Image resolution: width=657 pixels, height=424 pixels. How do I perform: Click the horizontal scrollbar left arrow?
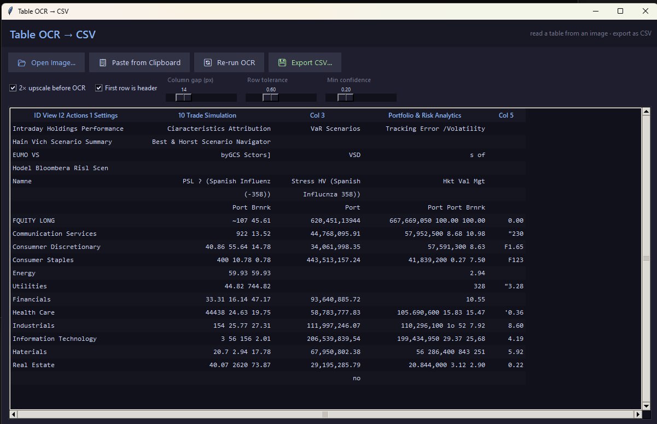pos(14,415)
